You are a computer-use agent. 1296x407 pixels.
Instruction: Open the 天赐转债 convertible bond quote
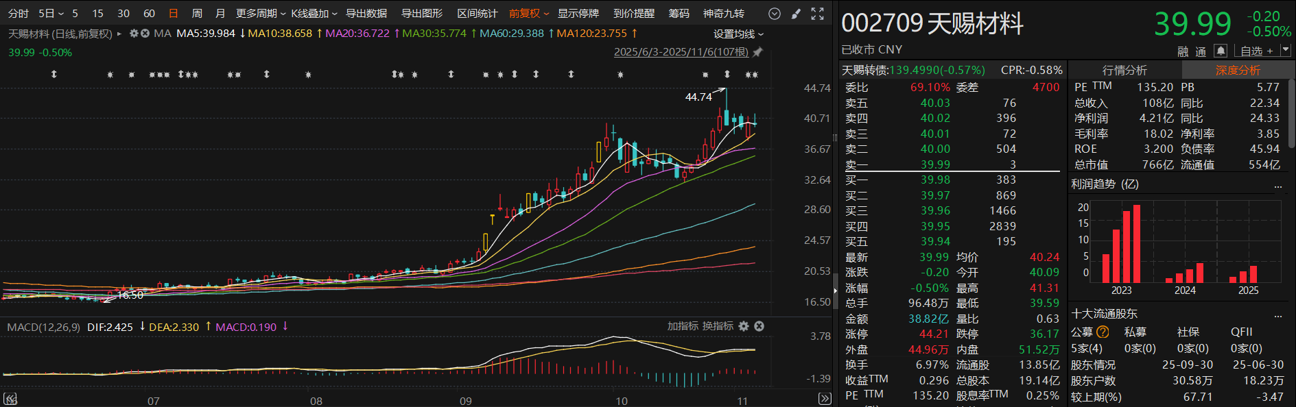tap(912, 70)
